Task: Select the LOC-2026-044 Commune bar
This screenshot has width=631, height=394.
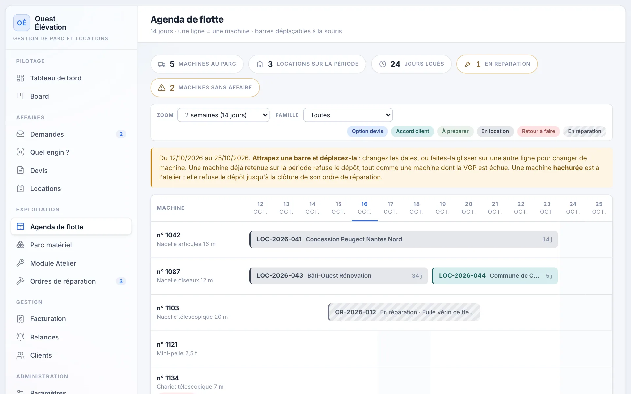Action: [x=495, y=276]
